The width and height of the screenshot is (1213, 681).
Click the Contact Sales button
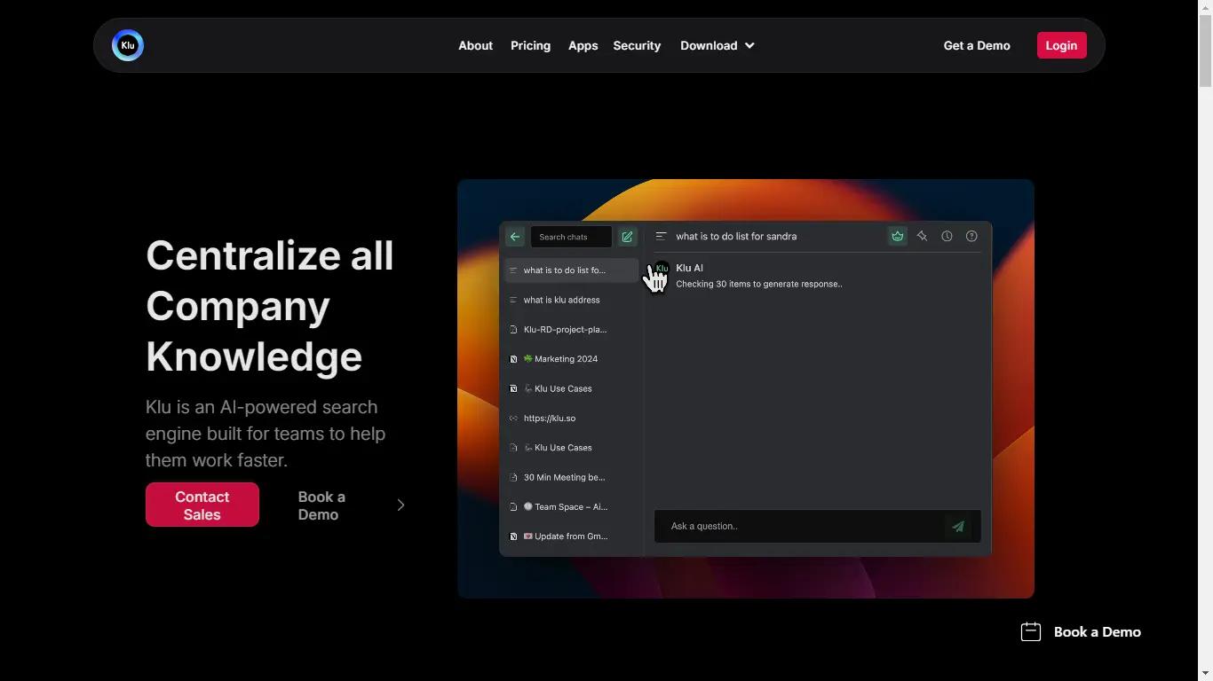(202, 505)
